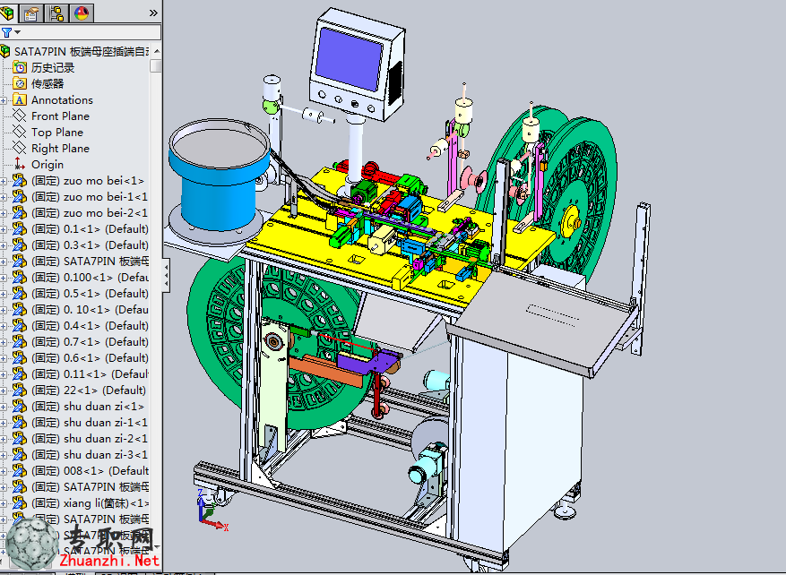The width and height of the screenshot is (786, 575).
Task: Collapse the panel with splitter arrows
Action: (166, 276)
